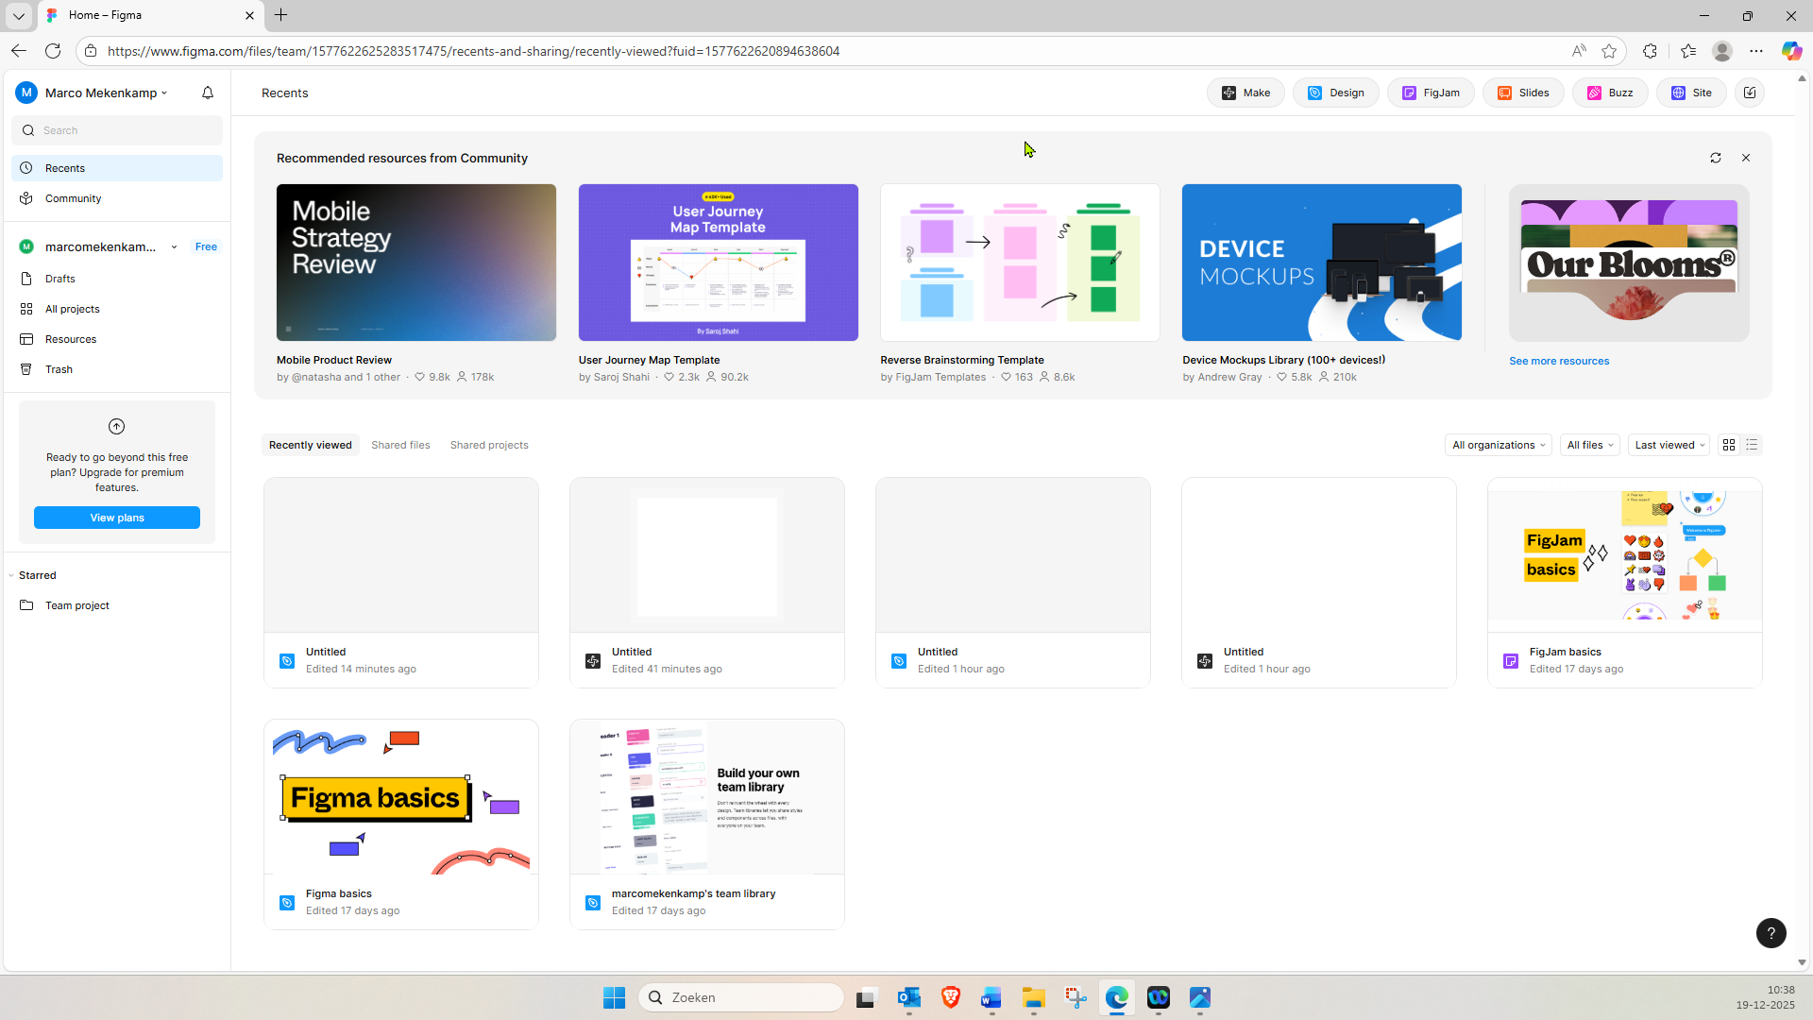Open the browser extensions menu
Image resolution: width=1813 pixels, height=1020 pixels.
1650,51
